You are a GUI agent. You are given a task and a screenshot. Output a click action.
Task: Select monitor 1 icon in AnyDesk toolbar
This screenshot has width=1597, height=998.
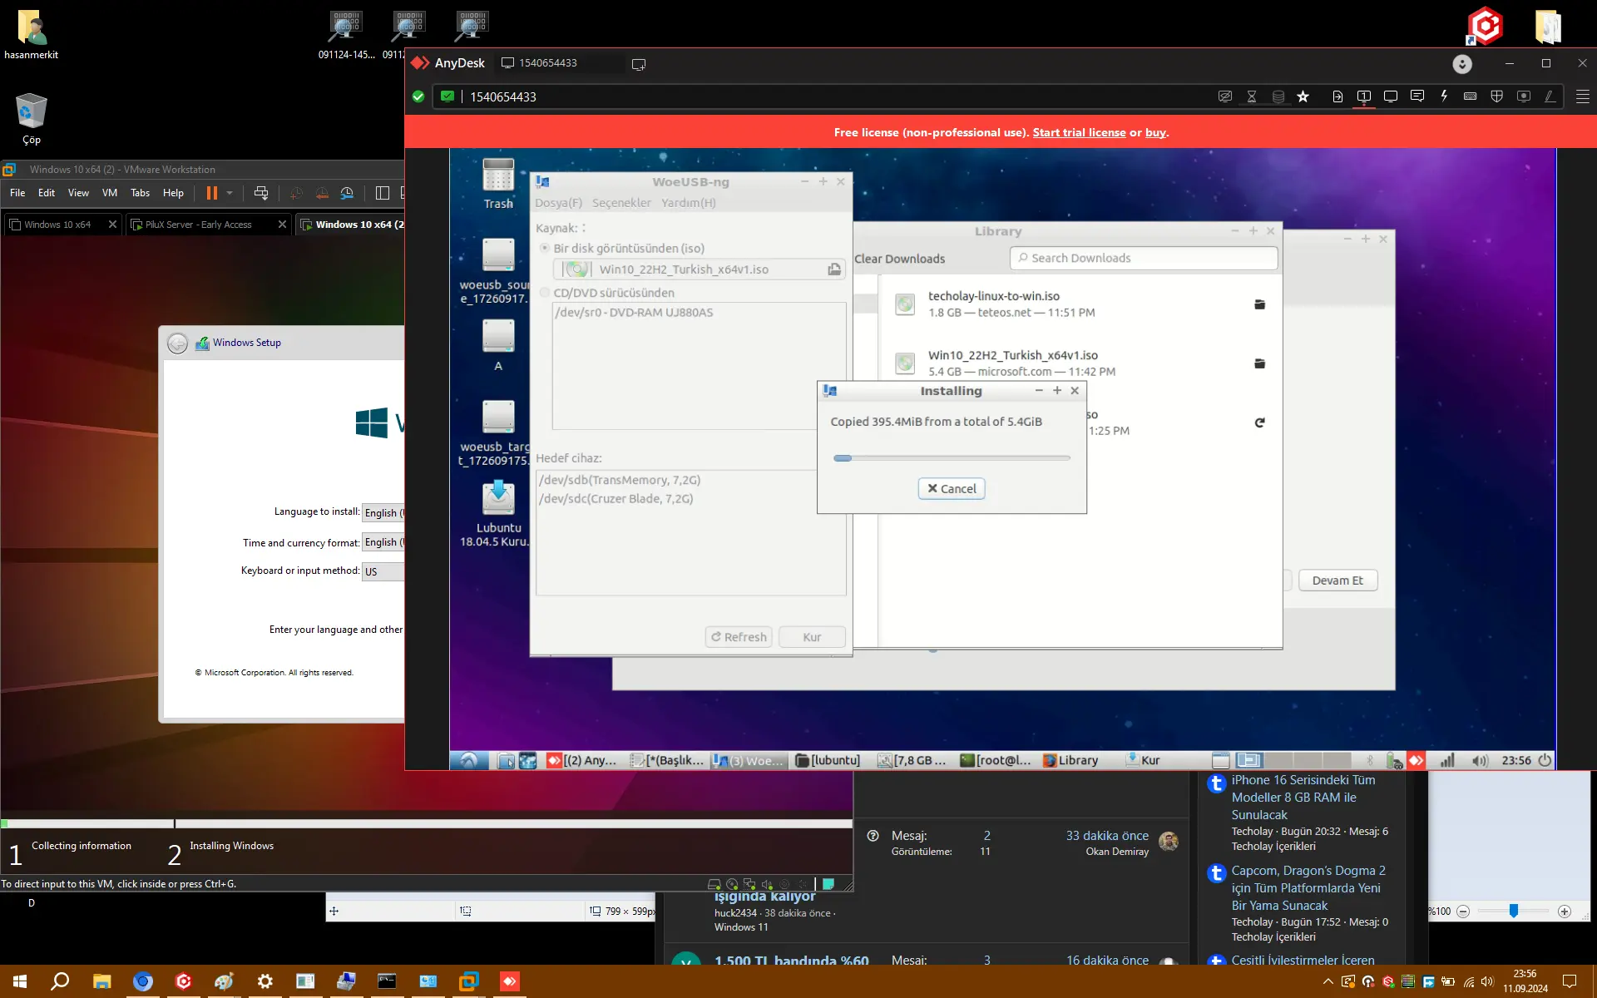pos(1364,96)
